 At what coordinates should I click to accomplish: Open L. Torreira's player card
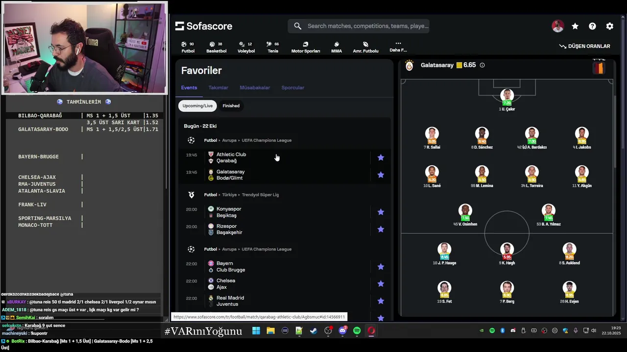point(532,177)
